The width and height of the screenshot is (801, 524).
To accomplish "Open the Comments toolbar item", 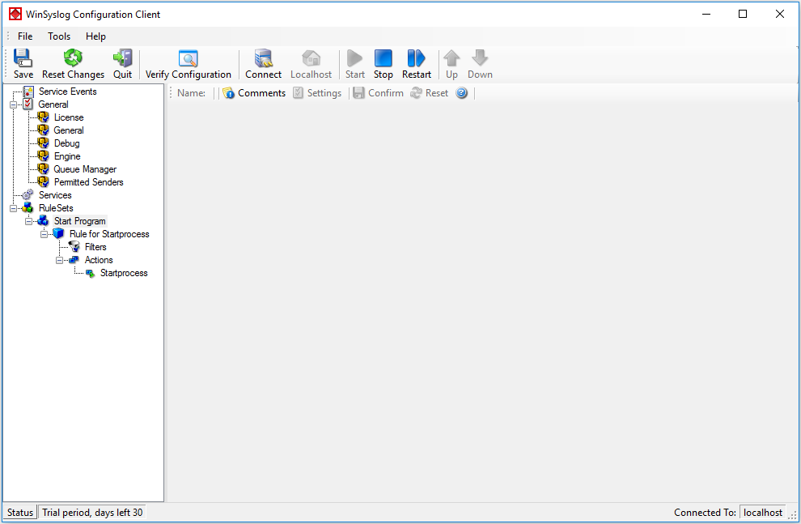I will [x=254, y=93].
